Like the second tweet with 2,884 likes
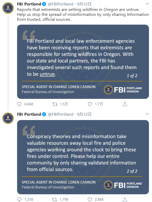This screenshot has width=152, height=202. [90, 199]
